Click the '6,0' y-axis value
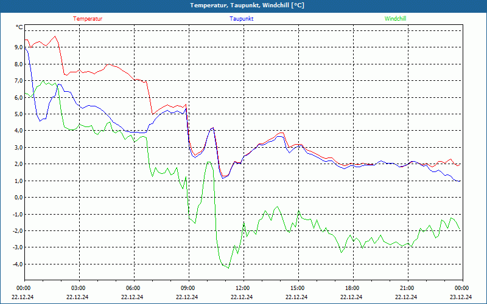This screenshot has width=487, height=304. pos(18,97)
